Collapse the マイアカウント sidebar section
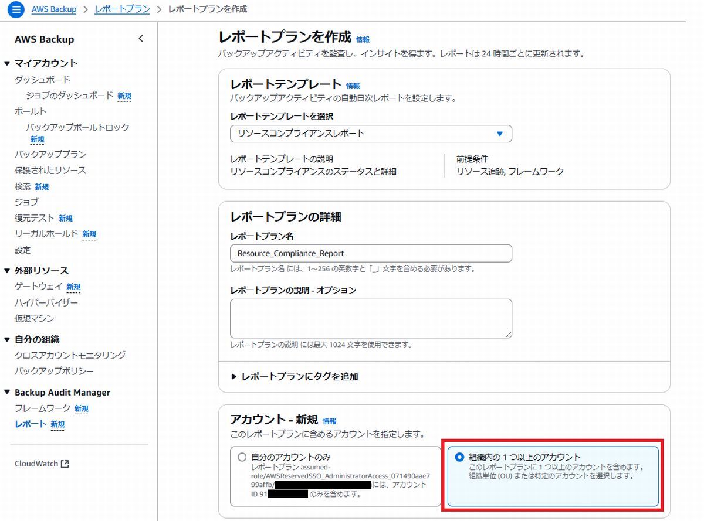 click(7, 63)
